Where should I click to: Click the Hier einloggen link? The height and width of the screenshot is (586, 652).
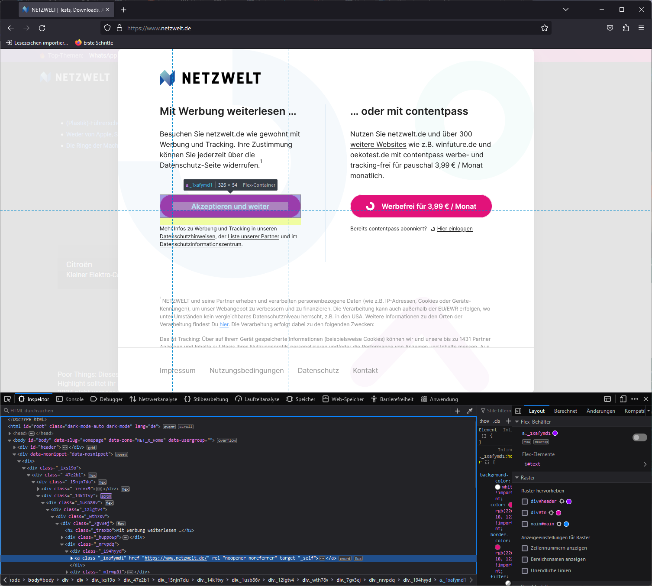pos(455,229)
